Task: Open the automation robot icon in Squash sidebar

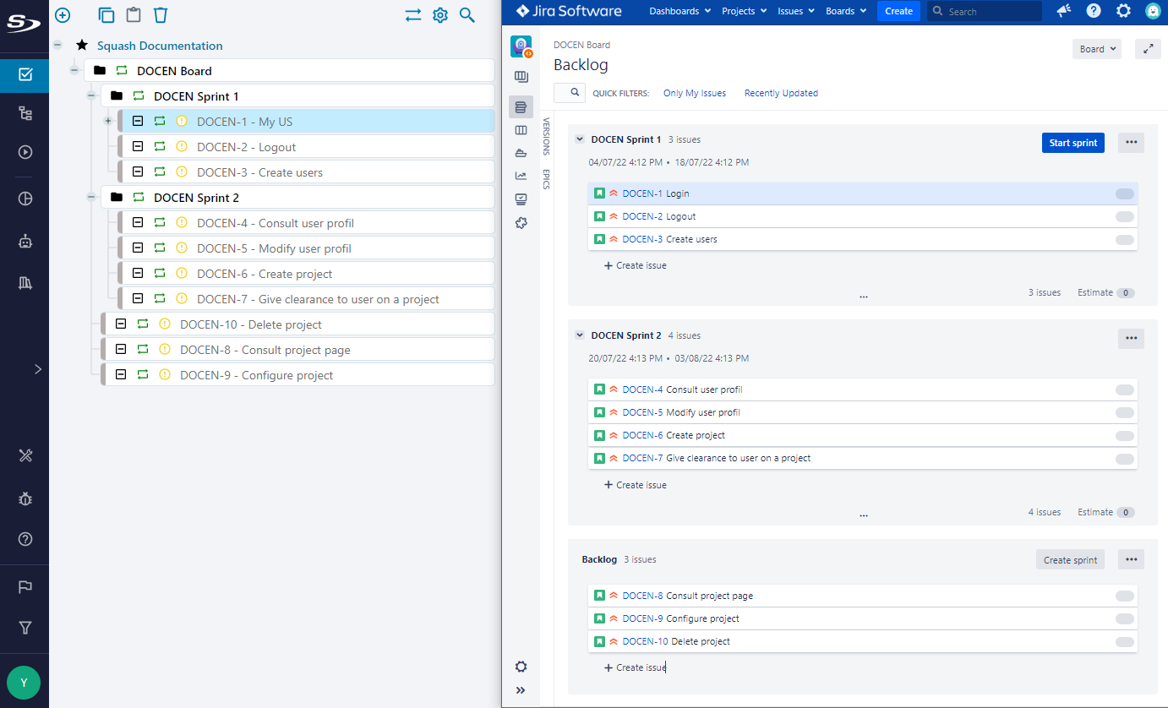Action: (25, 242)
